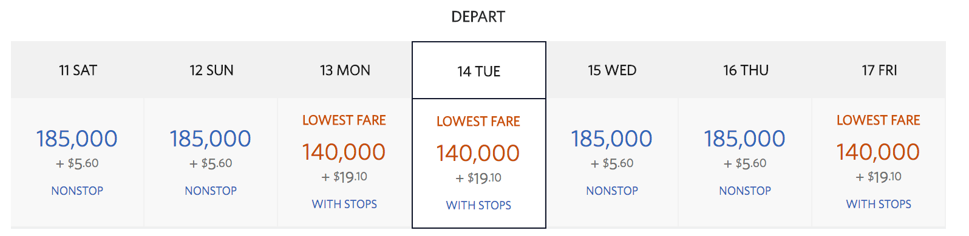Click the 14 TUE selected date header

pos(479,71)
